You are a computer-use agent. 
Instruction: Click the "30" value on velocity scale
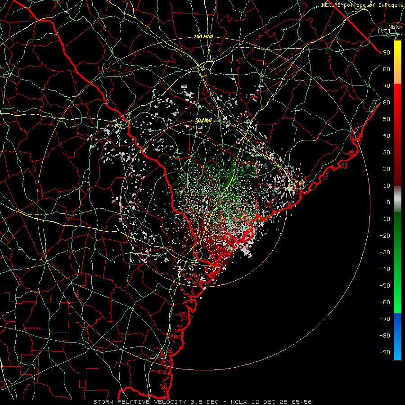pyautogui.click(x=387, y=153)
